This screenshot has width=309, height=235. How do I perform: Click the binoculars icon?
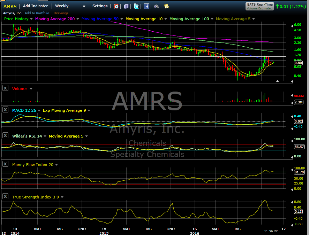point(157,6)
